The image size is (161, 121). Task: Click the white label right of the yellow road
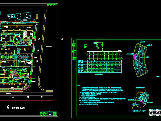point(49,47)
